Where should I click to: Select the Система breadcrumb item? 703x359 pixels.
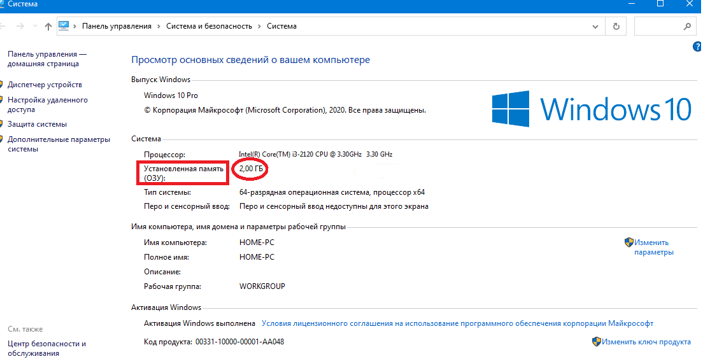pyautogui.click(x=281, y=26)
